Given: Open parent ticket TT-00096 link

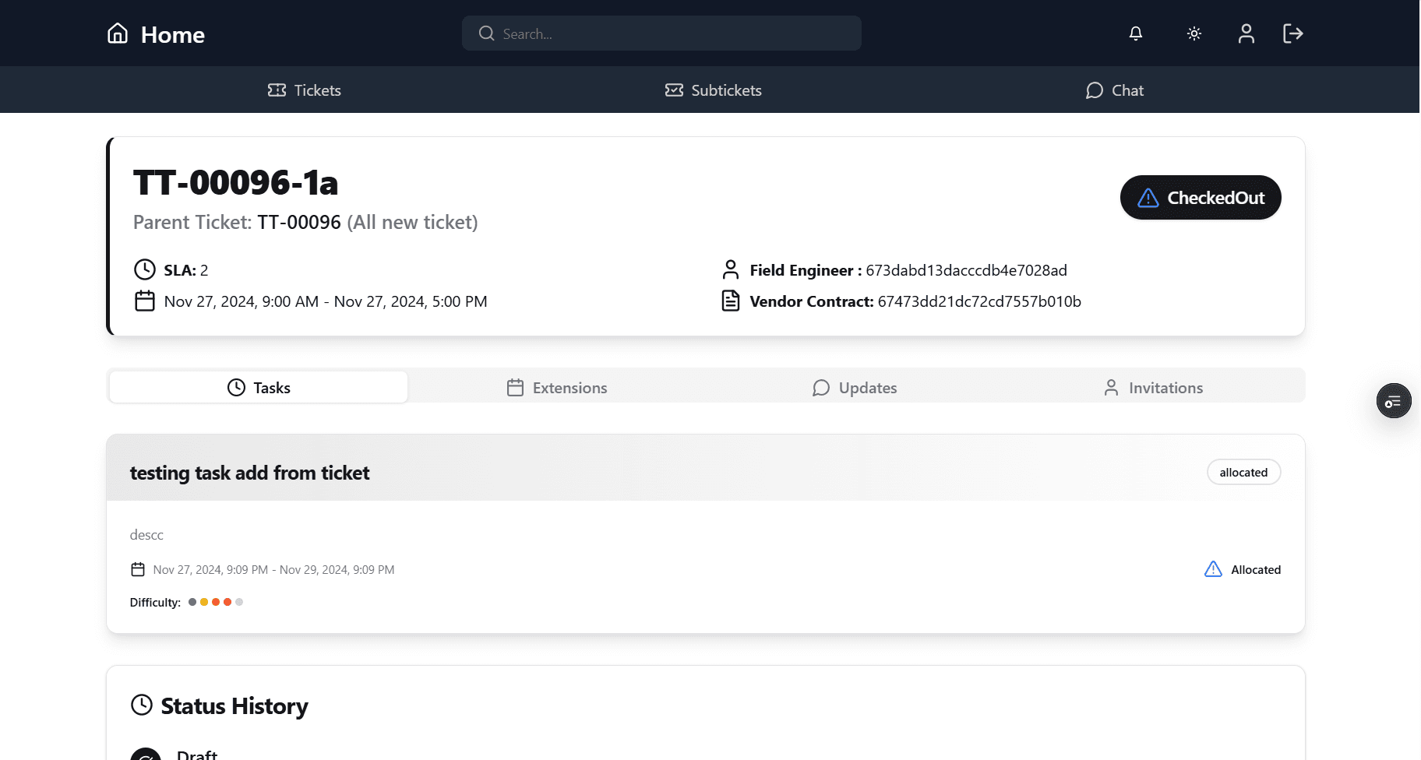Looking at the screenshot, I should 298,222.
